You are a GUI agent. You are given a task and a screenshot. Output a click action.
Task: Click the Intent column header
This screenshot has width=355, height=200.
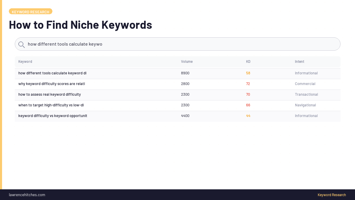point(299,61)
